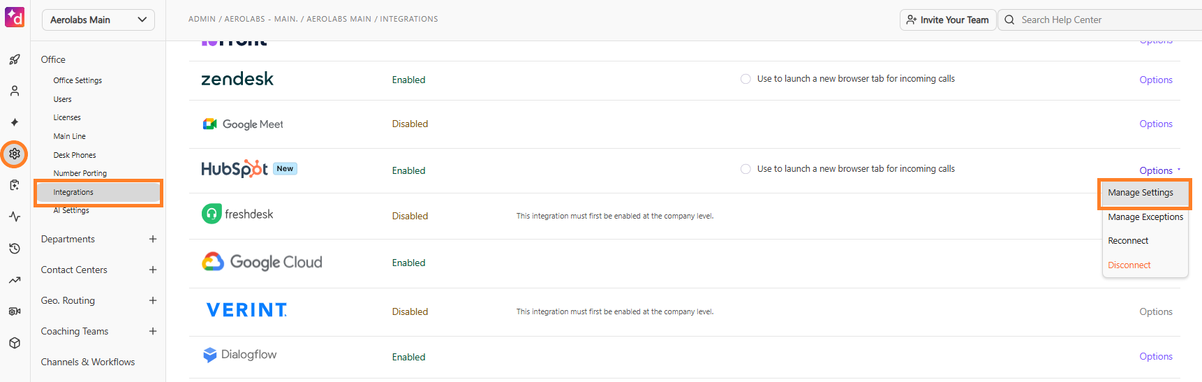Click the ADMIN breadcrumb

(x=202, y=19)
